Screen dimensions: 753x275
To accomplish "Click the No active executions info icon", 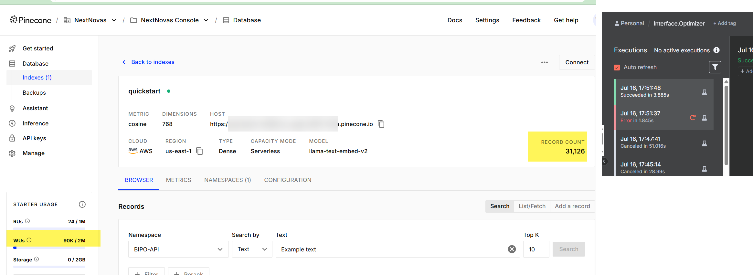I will [716, 50].
